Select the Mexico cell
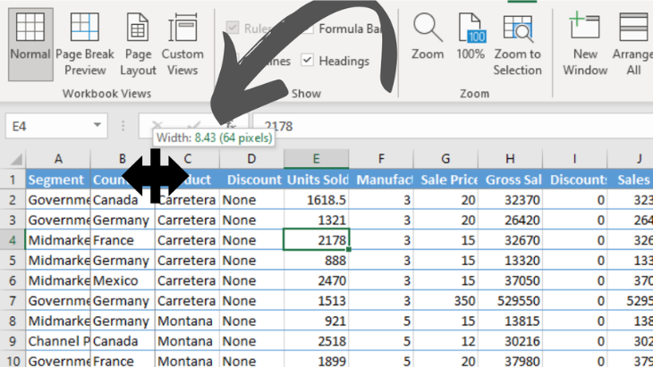This screenshot has width=653, height=367. pos(123,280)
